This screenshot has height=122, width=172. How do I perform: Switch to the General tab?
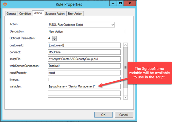tap(11, 14)
